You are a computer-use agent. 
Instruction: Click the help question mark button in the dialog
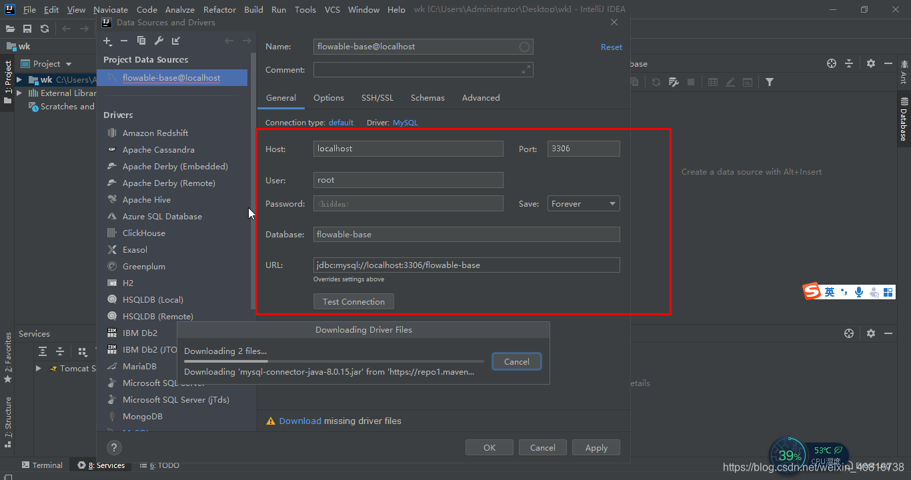tap(114, 448)
